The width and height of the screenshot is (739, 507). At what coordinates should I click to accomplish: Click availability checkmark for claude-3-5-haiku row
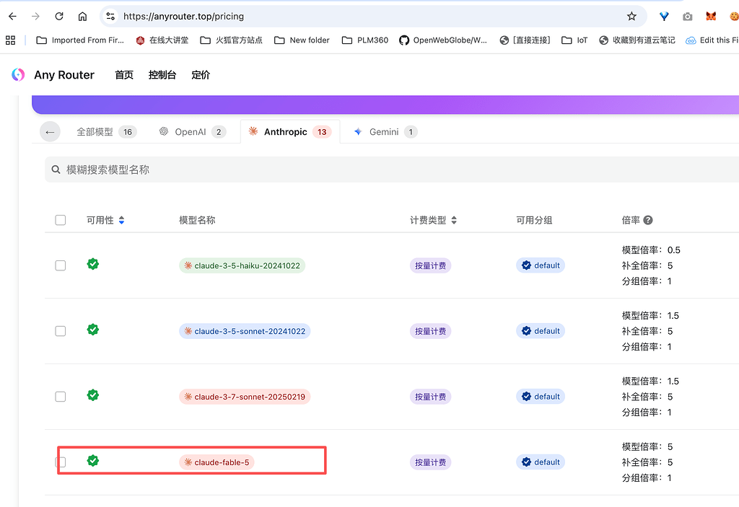[x=93, y=264]
